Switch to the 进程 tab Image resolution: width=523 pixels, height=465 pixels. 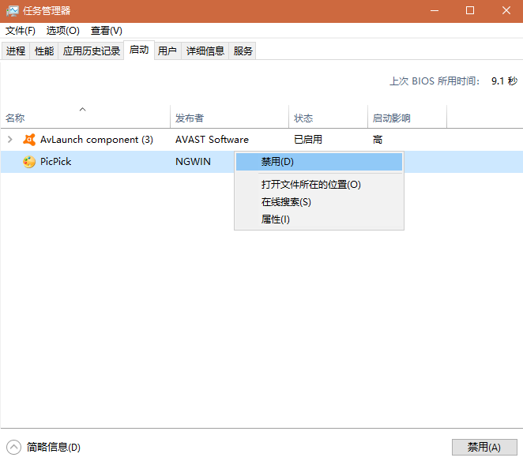(16, 51)
